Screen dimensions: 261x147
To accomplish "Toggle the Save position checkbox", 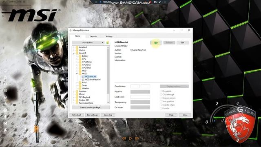I will [161, 101].
